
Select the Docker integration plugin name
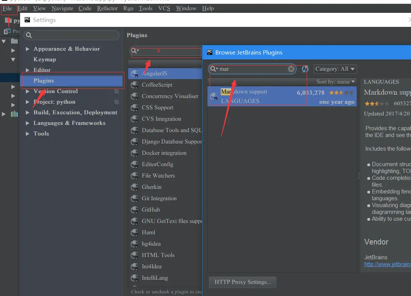(x=164, y=153)
